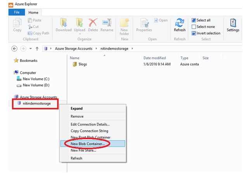The height and width of the screenshot is (173, 243).
Task: Choose Expand from context menu
Action: coord(93,108)
